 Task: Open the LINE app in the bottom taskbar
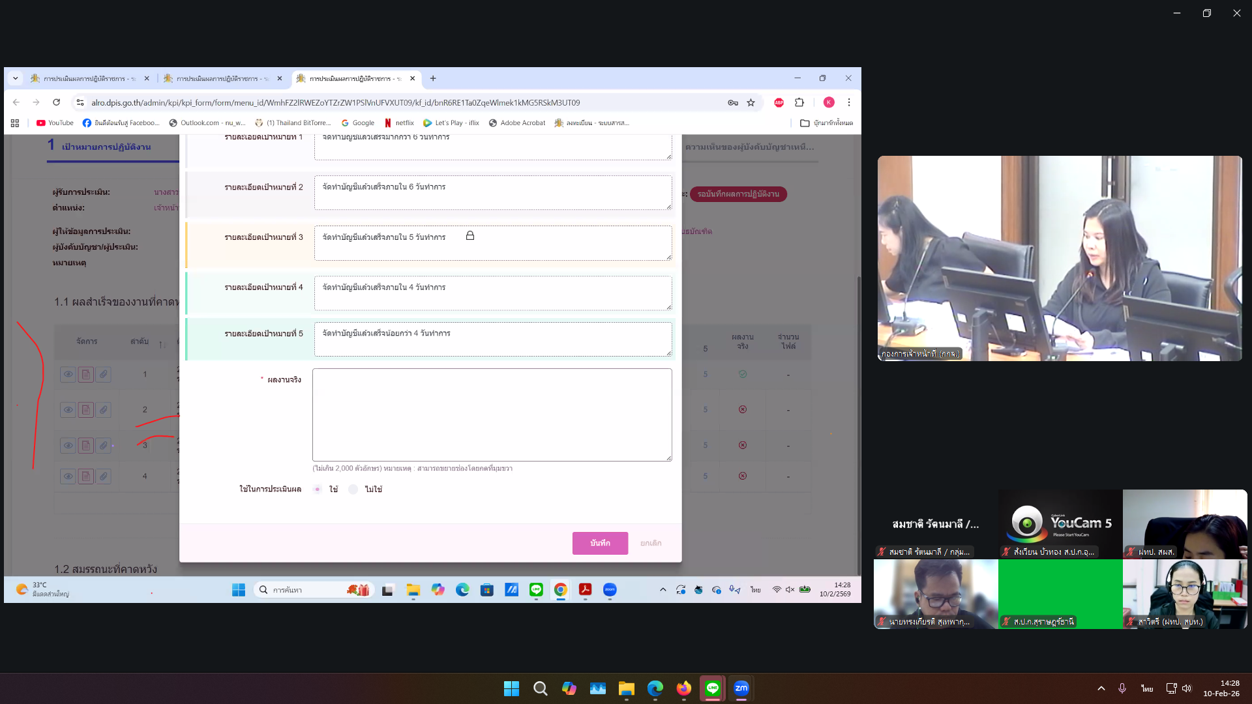pyautogui.click(x=713, y=688)
